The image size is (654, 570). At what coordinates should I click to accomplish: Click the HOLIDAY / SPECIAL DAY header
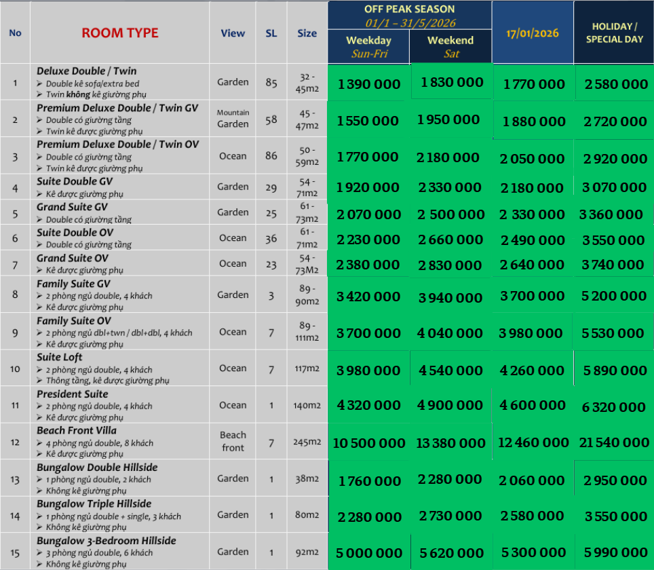pyautogui.click(x=614, y=33)
